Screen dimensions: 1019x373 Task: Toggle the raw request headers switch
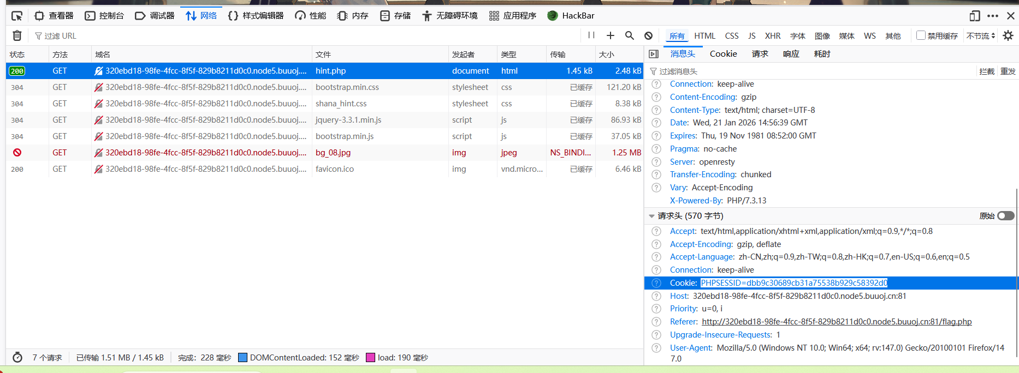1005,216
